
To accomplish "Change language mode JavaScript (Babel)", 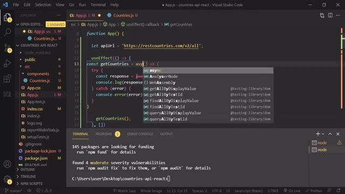I will point(249,191).
